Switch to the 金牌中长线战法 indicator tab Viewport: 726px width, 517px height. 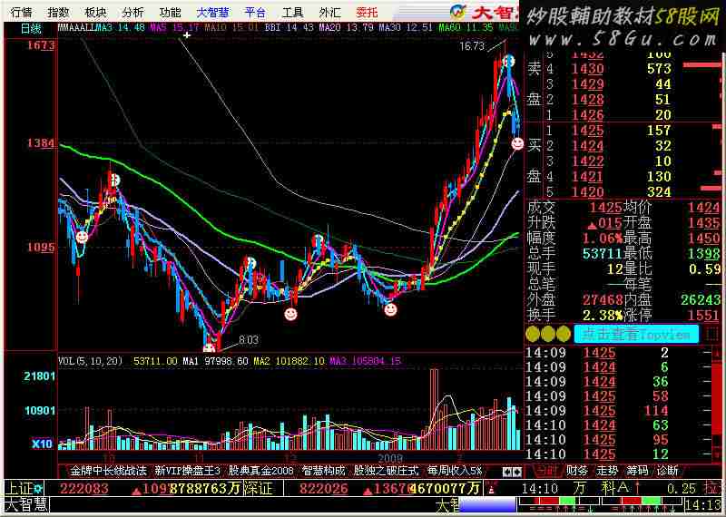point(108,471)
